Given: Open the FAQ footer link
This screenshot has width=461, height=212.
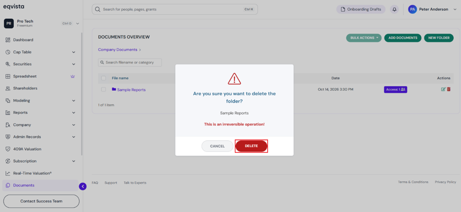Looking at the screenshot, I should (95, 183).
